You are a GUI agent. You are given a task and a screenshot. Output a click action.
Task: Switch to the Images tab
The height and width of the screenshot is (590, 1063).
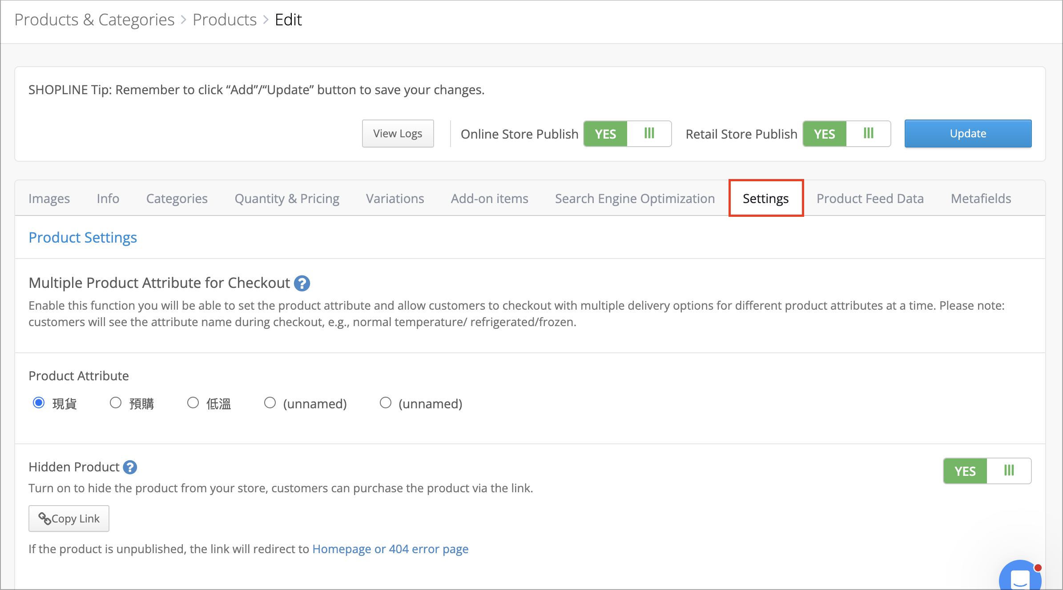(x=49, y=198)
